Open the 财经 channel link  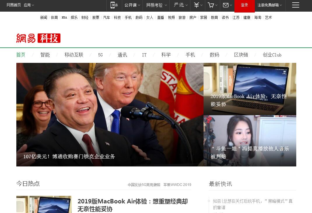pyautogui.click(x=85, y=17)
